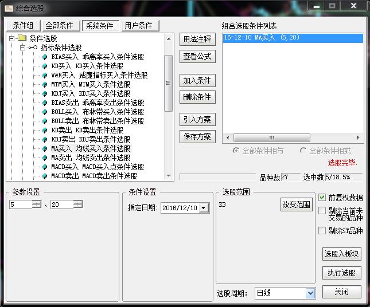Click the 综合选股 title bar window icon
The width and height of the screenshot is (370, 307).
[x=9, y=9]
